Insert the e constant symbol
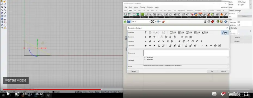253x98 pixels. [x=145, y=37]
